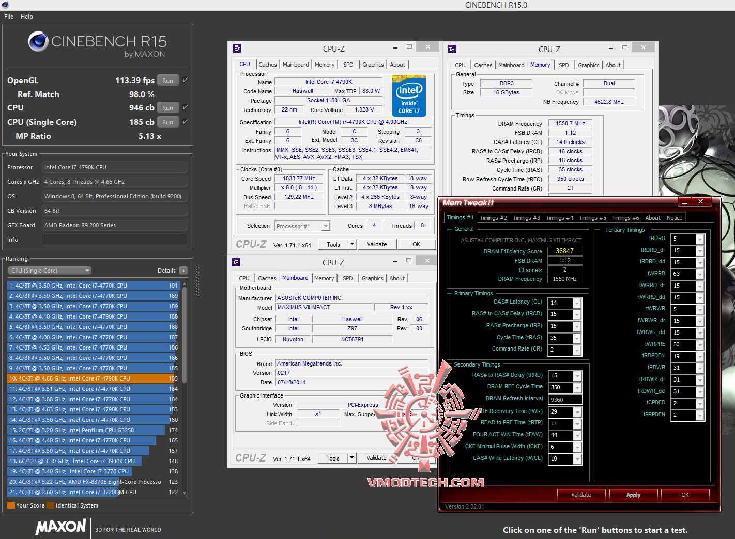Image resolution: width=735 pixels, height=539 pixels.
Task: Click the DRAM Efficiency Score value 36847
Action: tap(564, 251)
